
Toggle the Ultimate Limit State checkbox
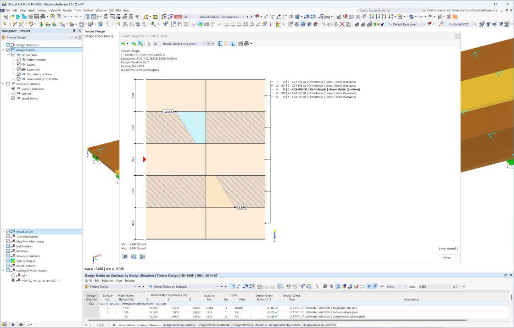(19, 74)
